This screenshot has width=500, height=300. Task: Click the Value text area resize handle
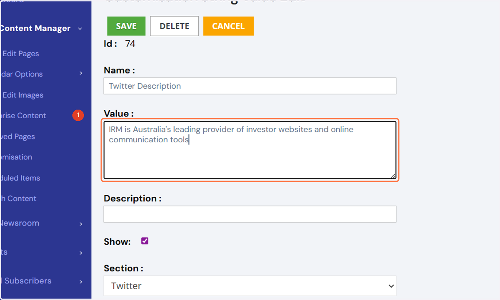click(x=393, y=176)
